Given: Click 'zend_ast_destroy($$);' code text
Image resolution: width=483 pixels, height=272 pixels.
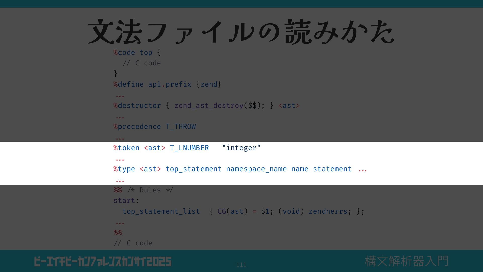Looking at the screenshot, I should (220, 105).
